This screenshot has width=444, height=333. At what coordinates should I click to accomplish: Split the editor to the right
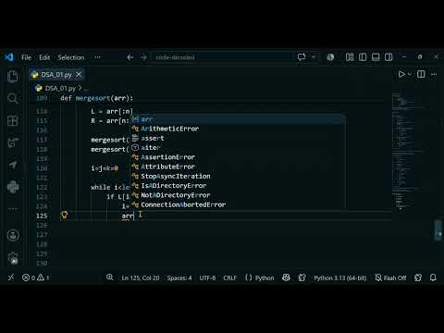coord(421,74)
